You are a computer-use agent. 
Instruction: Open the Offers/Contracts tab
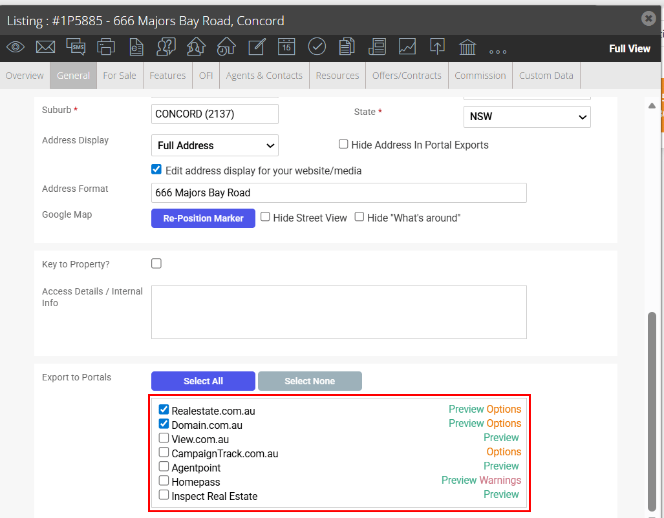(407, 76)
